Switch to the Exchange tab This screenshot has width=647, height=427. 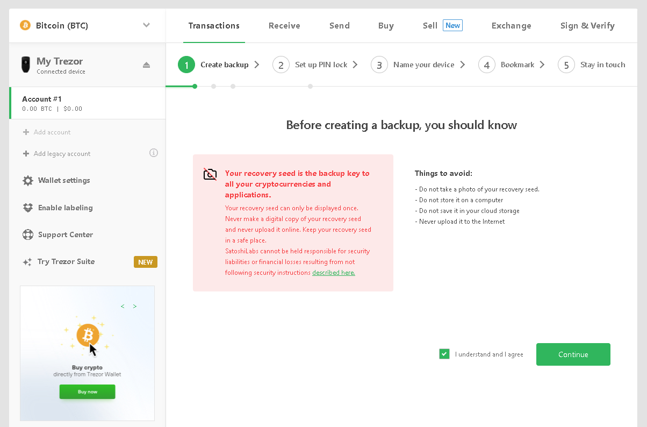click(512, 25)
